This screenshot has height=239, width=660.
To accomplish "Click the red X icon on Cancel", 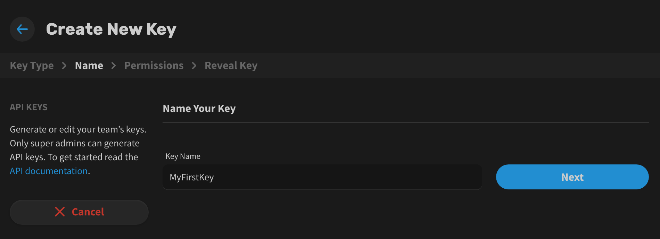I will click(x=60, y=212).
